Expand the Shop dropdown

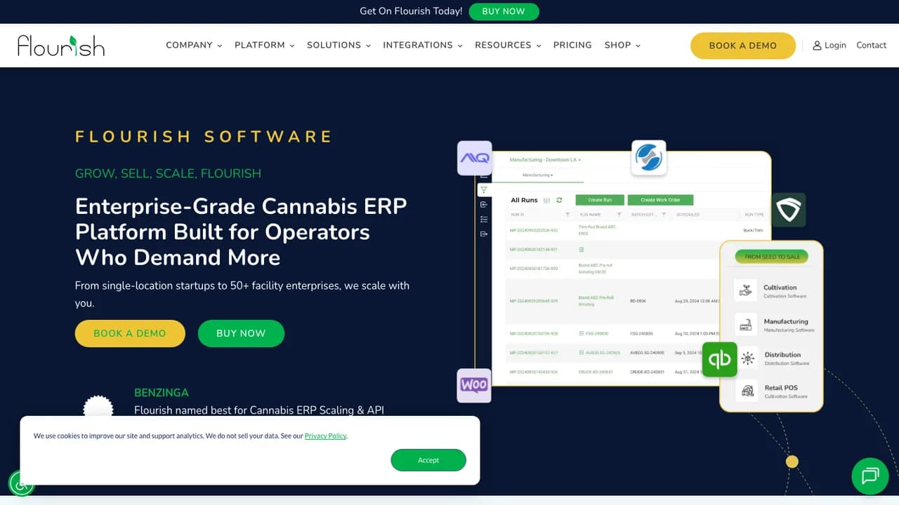pos(622,45)
